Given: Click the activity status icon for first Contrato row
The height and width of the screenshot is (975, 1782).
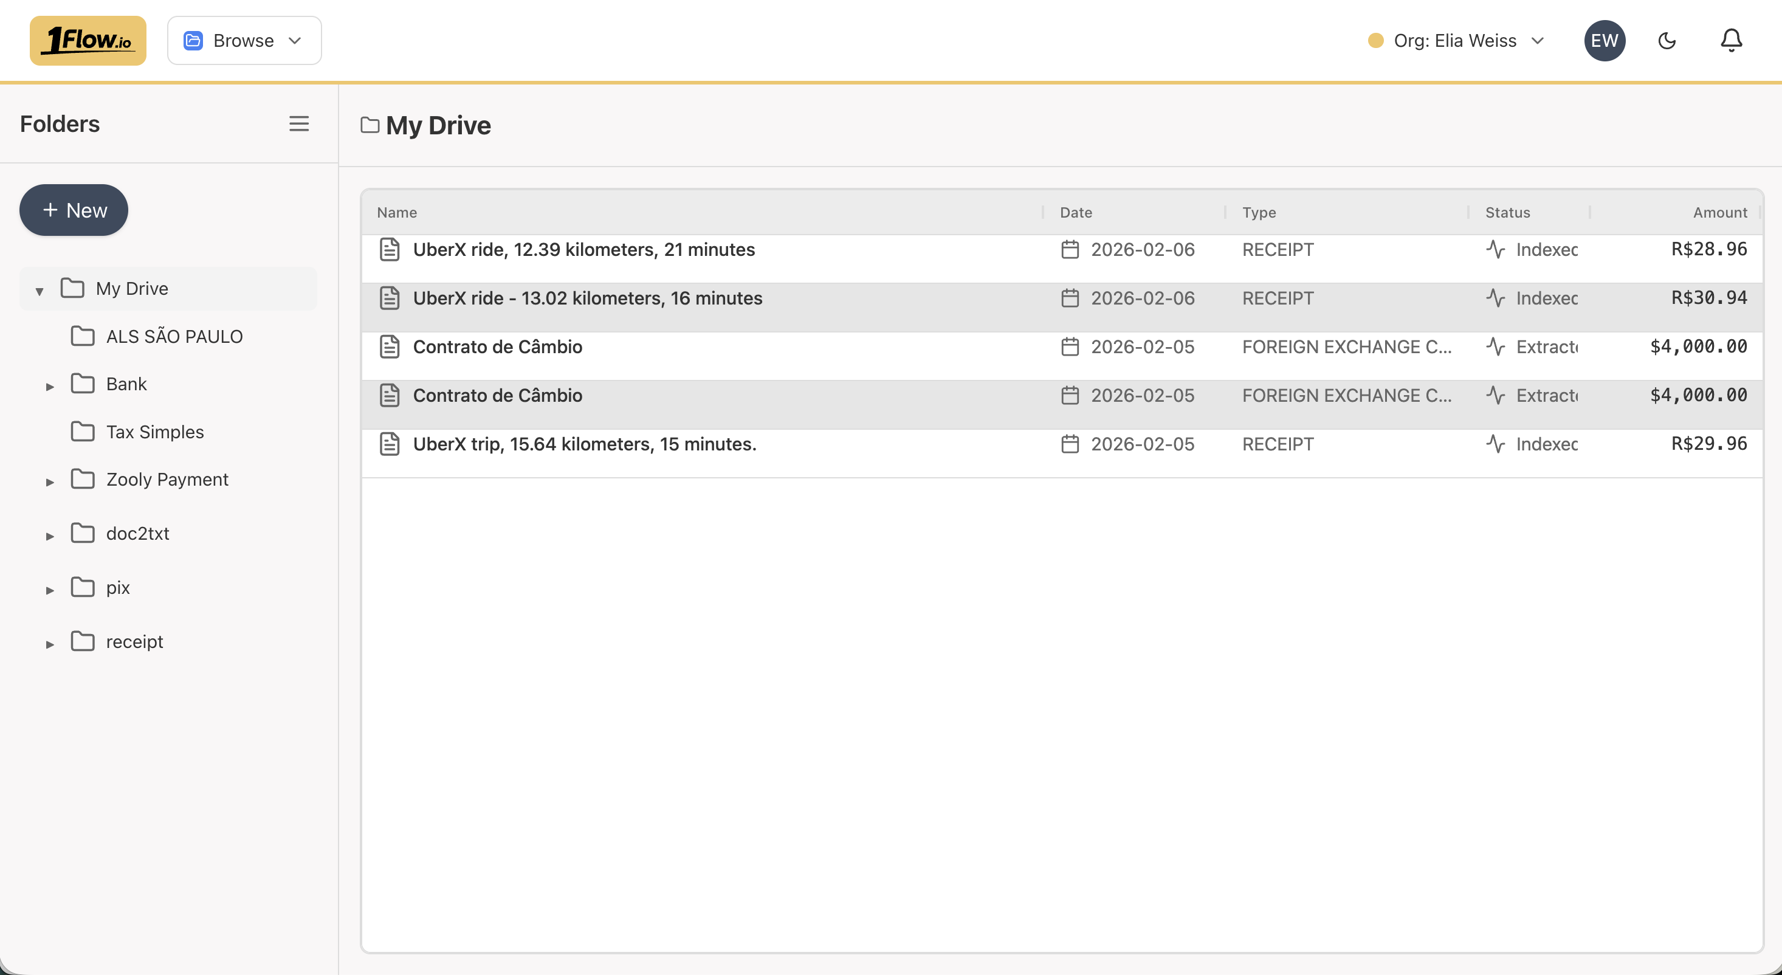Looking at the screenshot, I should 1495,346.
